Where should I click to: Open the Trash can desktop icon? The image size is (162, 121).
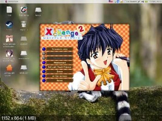pyautogui.click(x=24, y=24)
